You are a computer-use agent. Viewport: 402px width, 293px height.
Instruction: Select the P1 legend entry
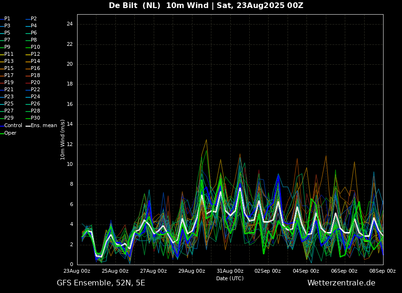5,19
